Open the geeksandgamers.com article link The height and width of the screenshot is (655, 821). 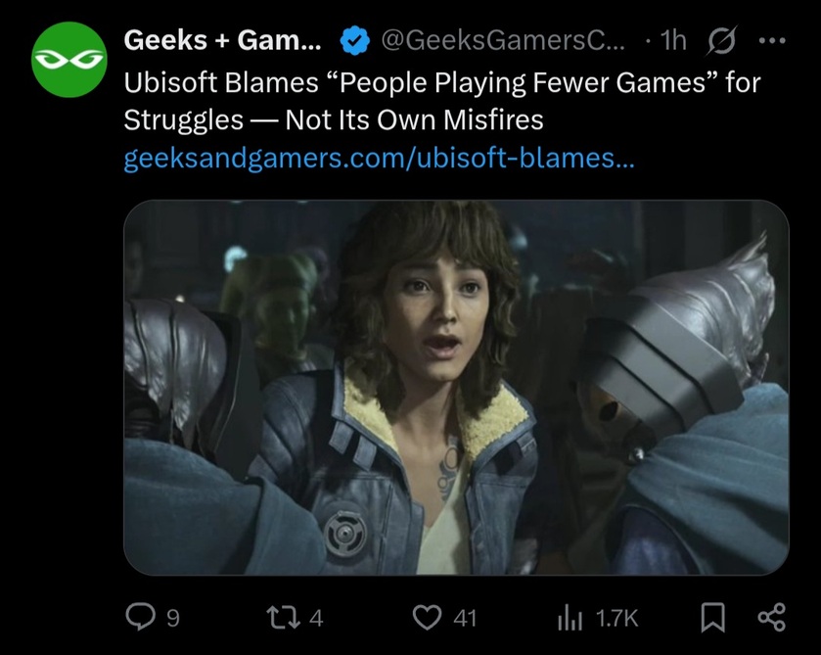(379, 159)
